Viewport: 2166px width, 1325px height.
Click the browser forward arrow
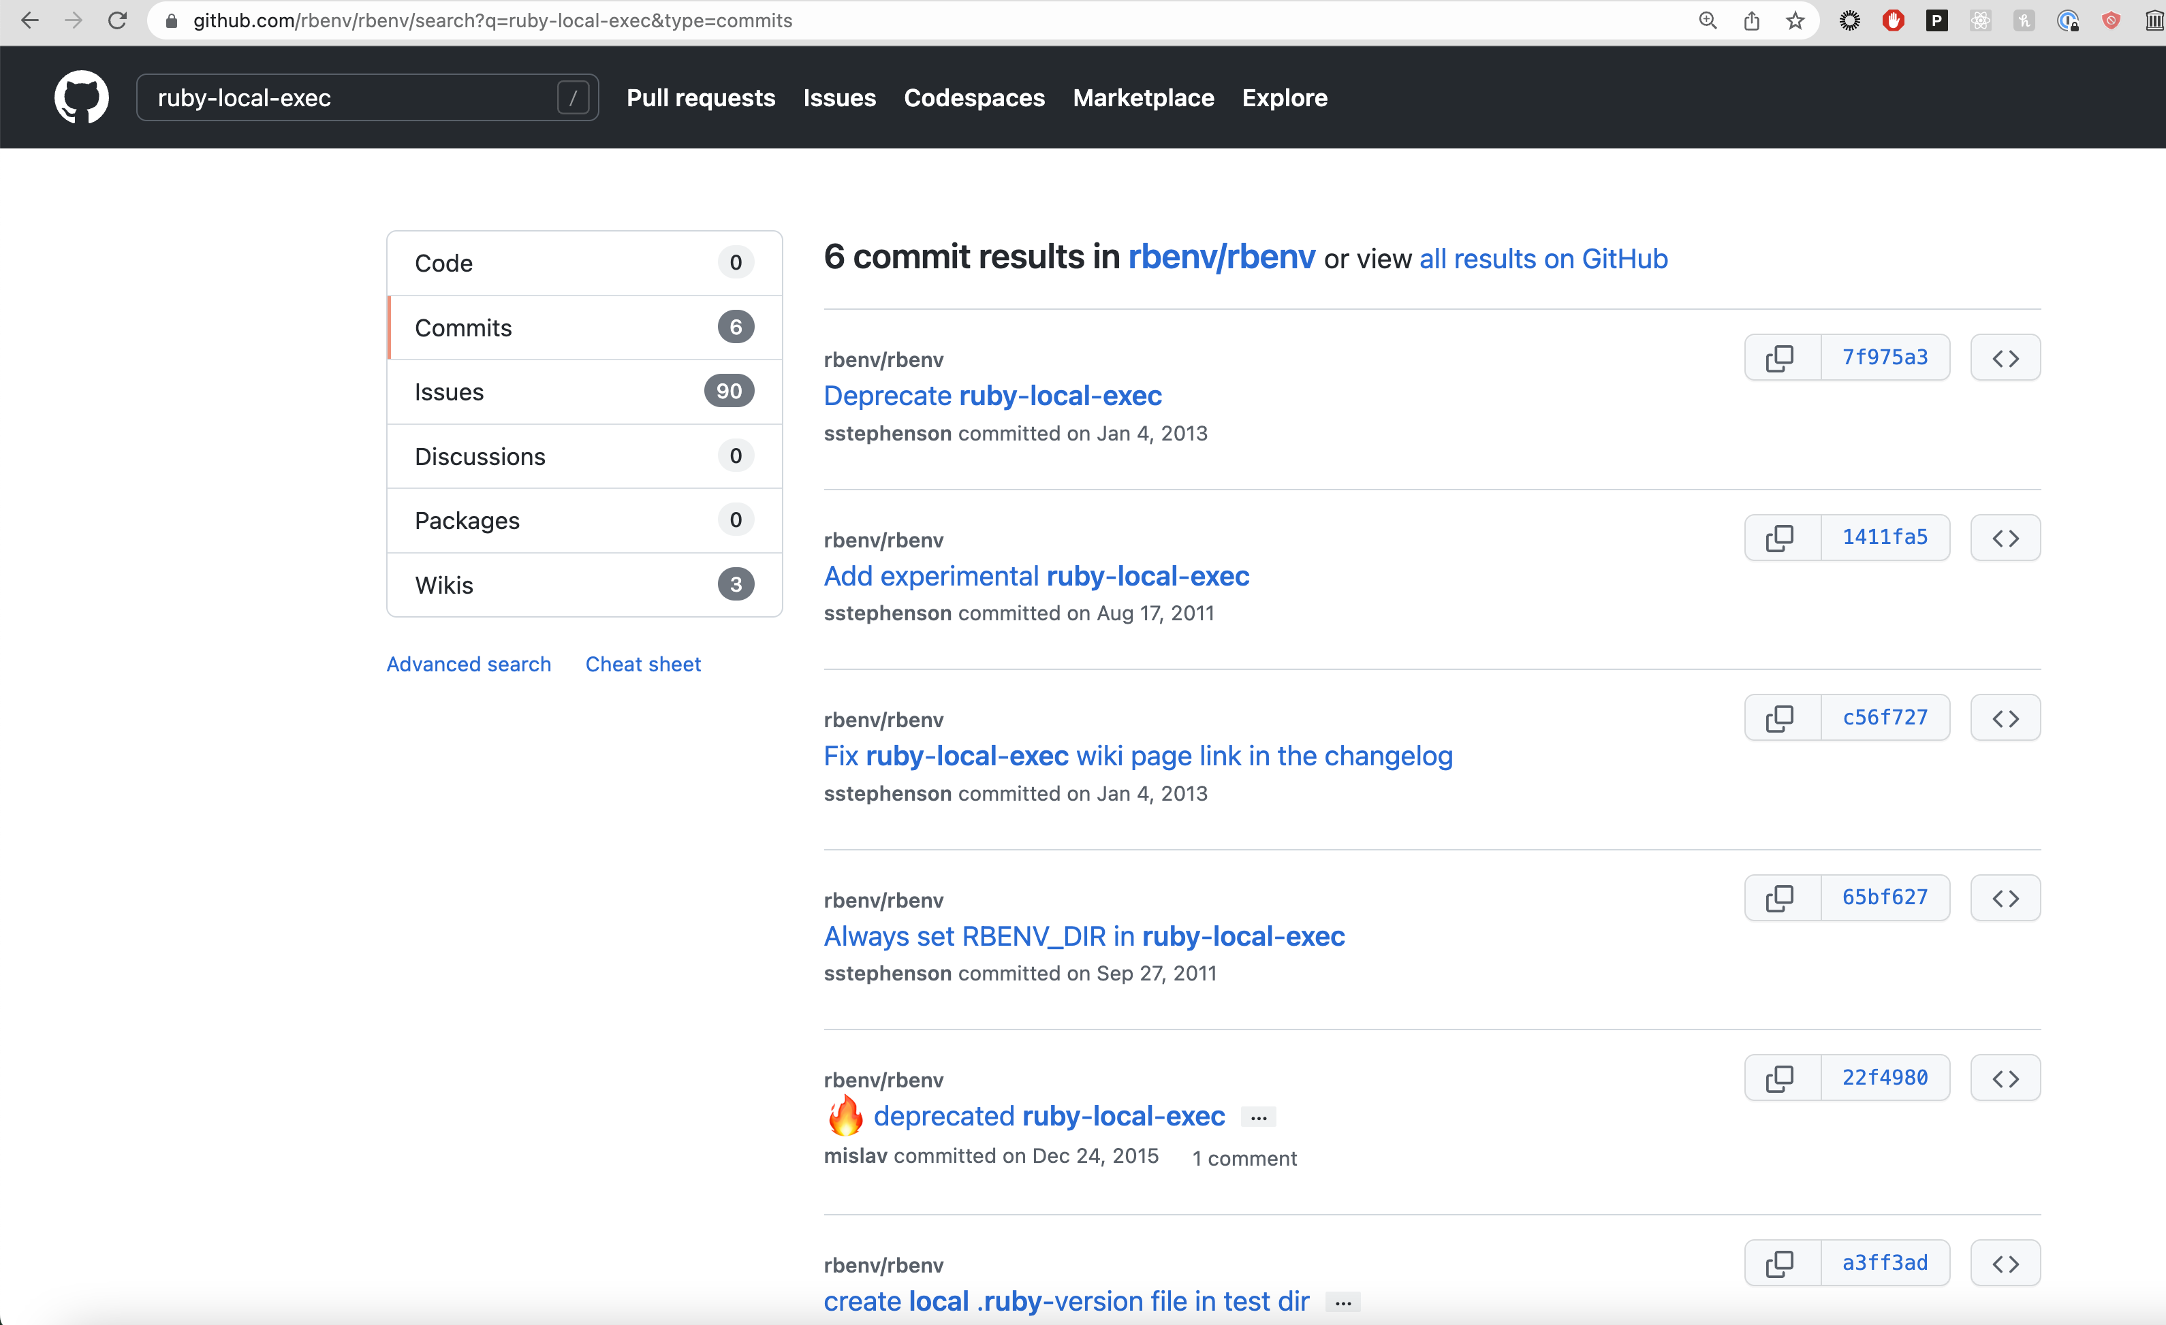pyautogui.click(x=74, y=20)
